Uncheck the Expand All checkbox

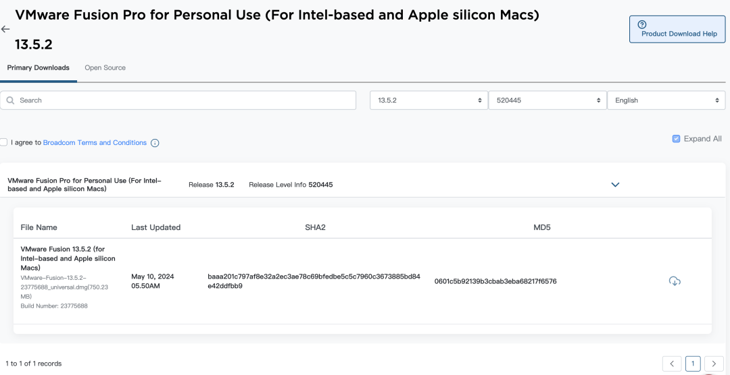pos(676,139)
